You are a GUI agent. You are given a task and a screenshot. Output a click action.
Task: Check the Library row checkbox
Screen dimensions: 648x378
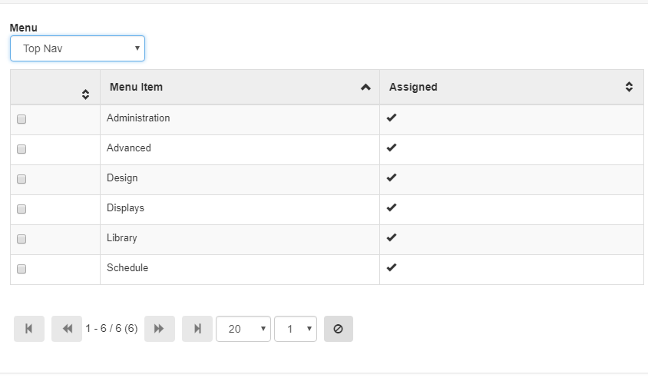coord(21,239)
